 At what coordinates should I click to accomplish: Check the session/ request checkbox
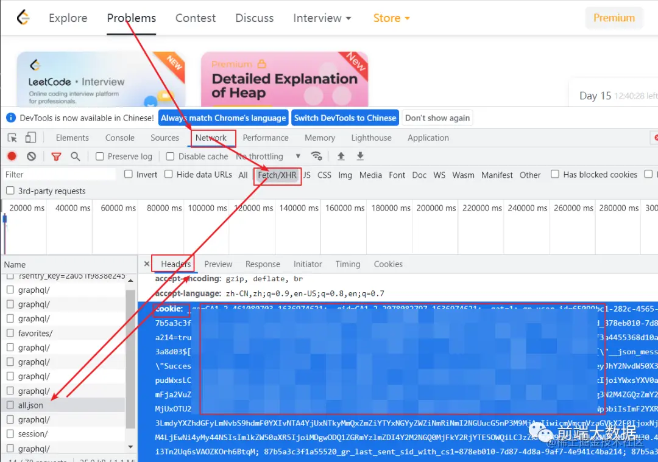[x=10, y=433]
